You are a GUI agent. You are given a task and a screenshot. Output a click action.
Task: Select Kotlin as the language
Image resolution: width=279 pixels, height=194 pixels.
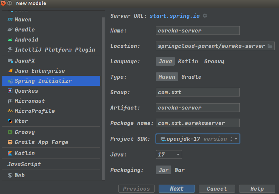[188, 62]
